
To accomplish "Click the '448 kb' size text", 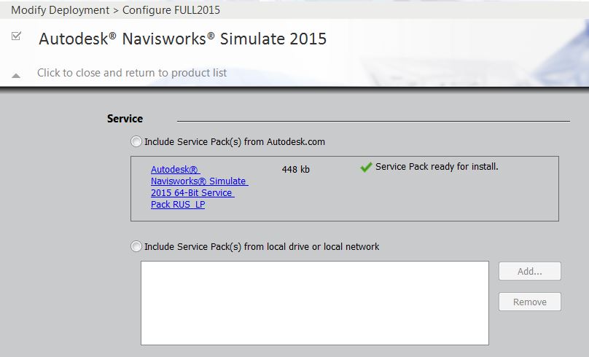I will (x=296, y=169).
